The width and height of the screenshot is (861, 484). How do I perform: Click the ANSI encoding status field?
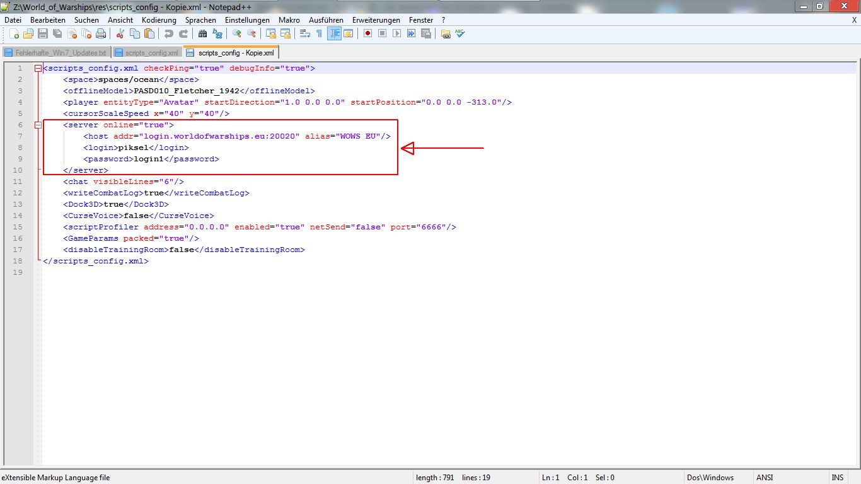pyautogui.click(x=765, y=478)
